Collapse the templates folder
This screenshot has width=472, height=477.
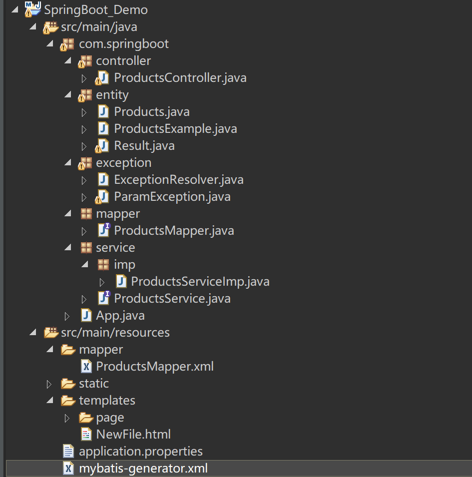pos(50,400)
